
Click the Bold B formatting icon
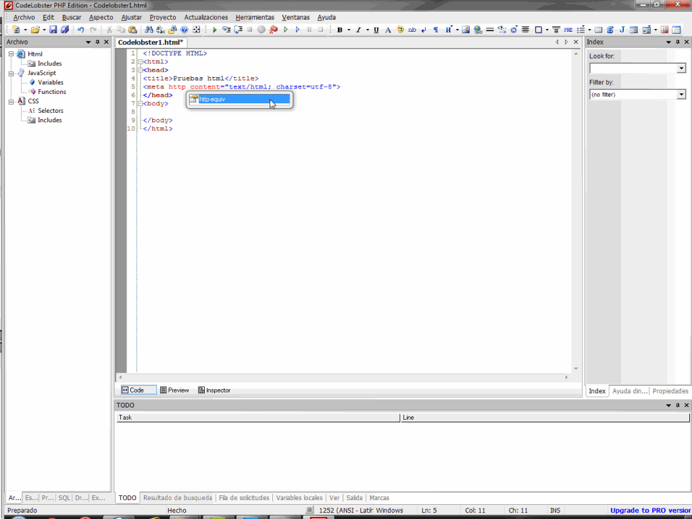(339, 30)
